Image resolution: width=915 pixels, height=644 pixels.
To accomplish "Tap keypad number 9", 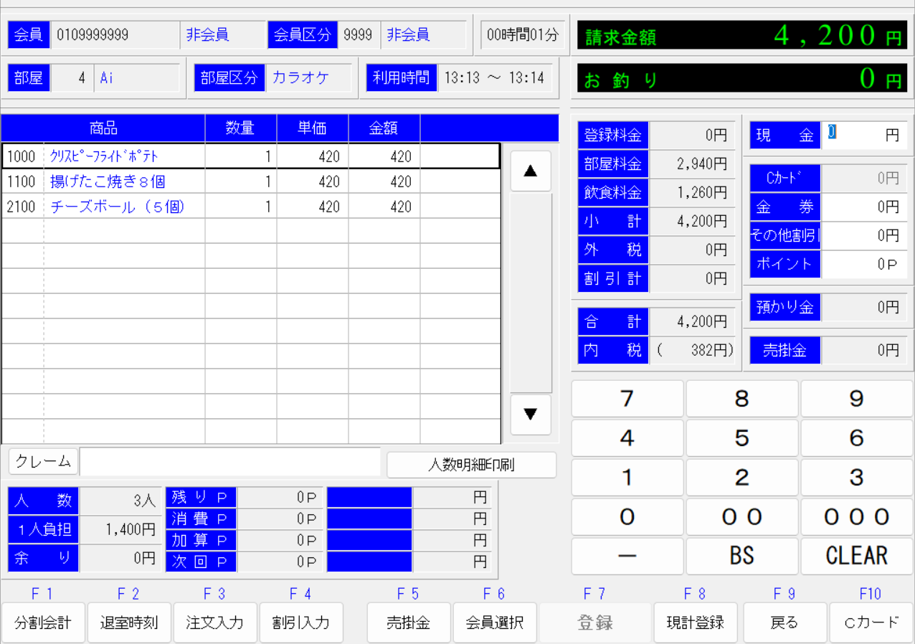I will pyautogui.click(x=857, y=399).
